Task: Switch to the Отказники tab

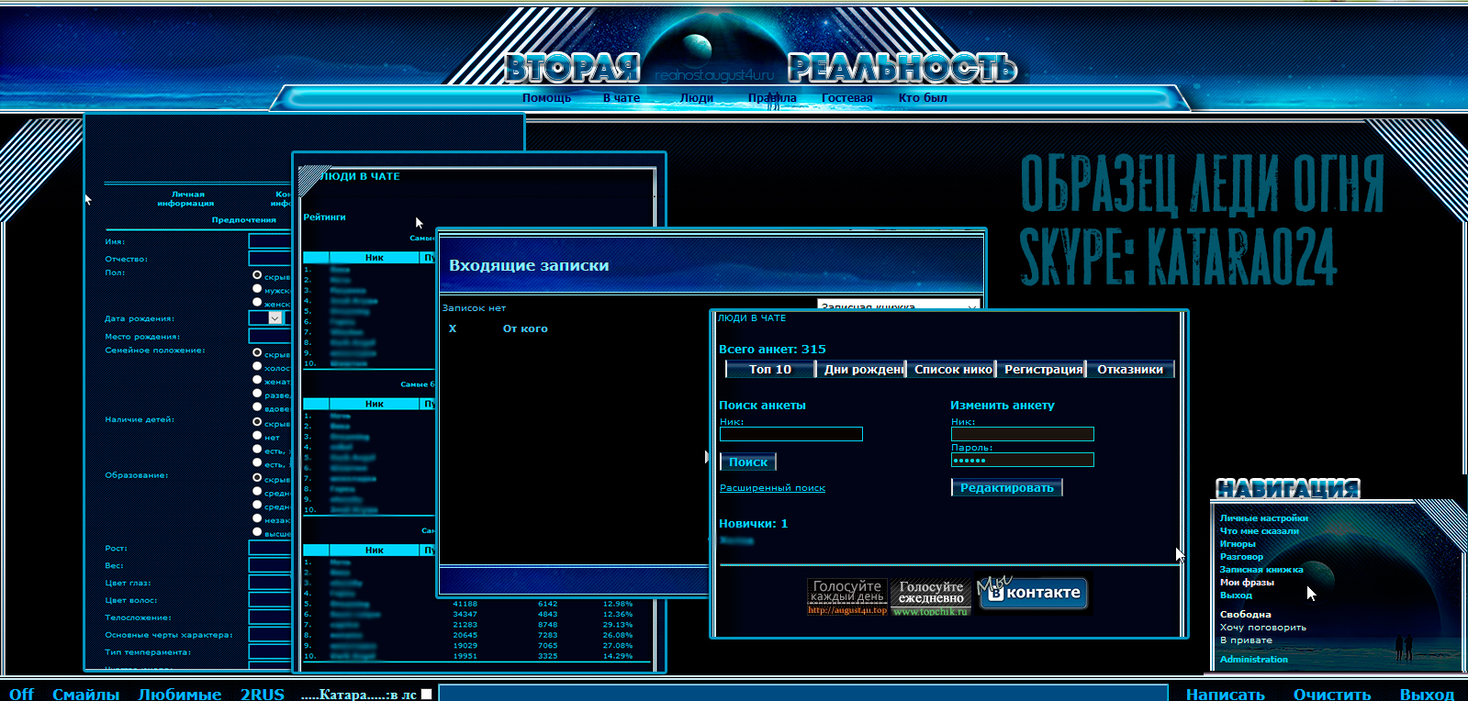Action: point(1129,370)
